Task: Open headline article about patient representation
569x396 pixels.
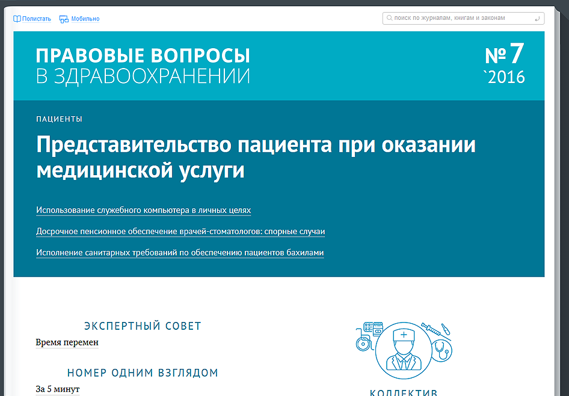Action: tap(256, 158)
